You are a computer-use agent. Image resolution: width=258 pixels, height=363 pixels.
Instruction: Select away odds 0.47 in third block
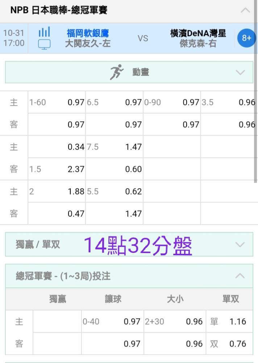[x=57, y=213]
